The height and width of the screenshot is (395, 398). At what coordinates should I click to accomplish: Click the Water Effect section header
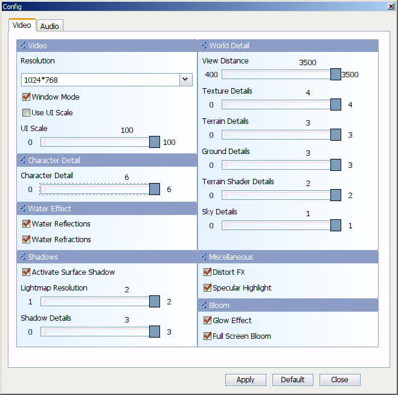[107, 208]
